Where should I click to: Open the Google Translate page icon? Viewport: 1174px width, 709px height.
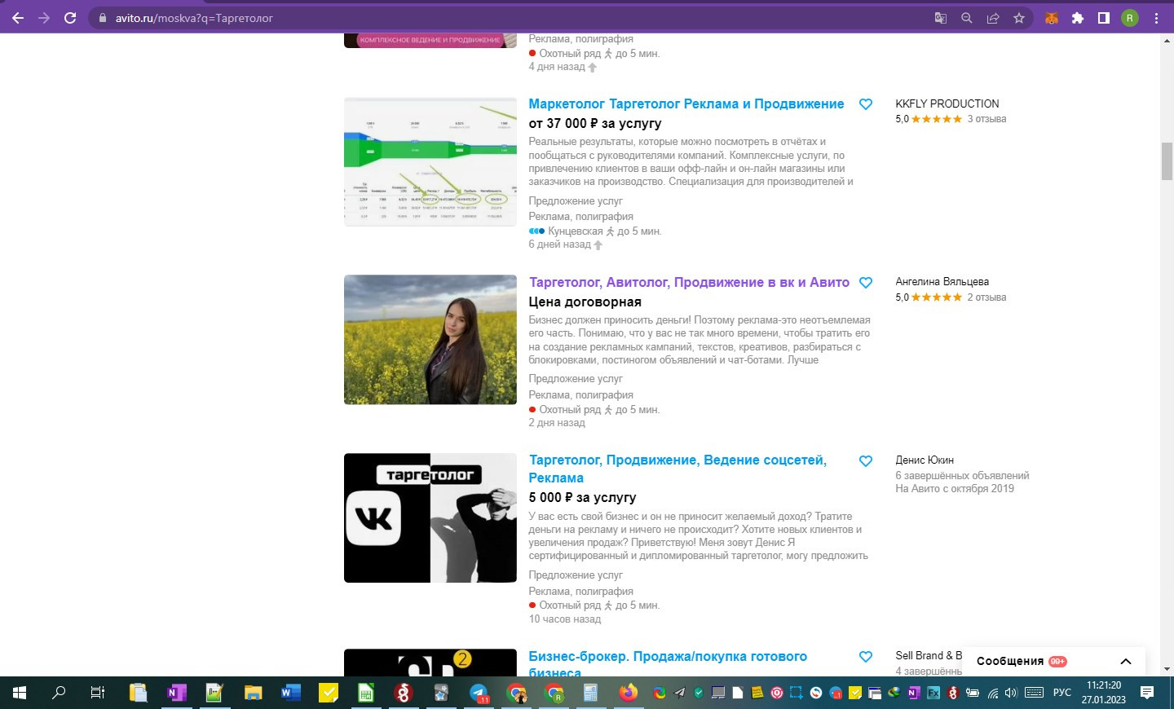pos(940,18)
